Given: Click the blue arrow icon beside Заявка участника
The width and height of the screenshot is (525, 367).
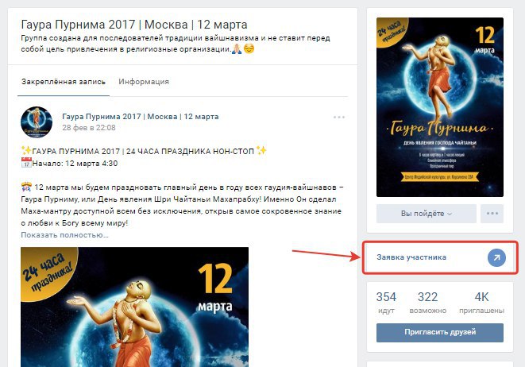Looking at the screenshot, I should click(x=496, y=257).
